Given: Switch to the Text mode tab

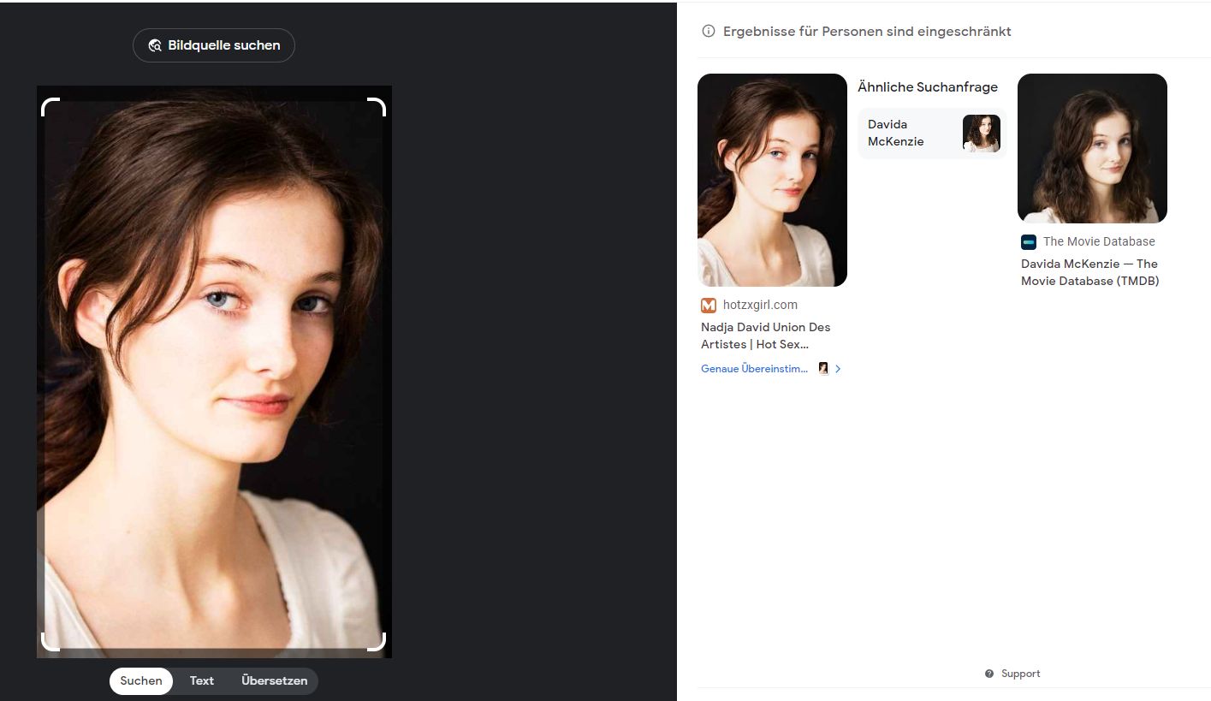Looking at the screenshot, I should (202, 680).
